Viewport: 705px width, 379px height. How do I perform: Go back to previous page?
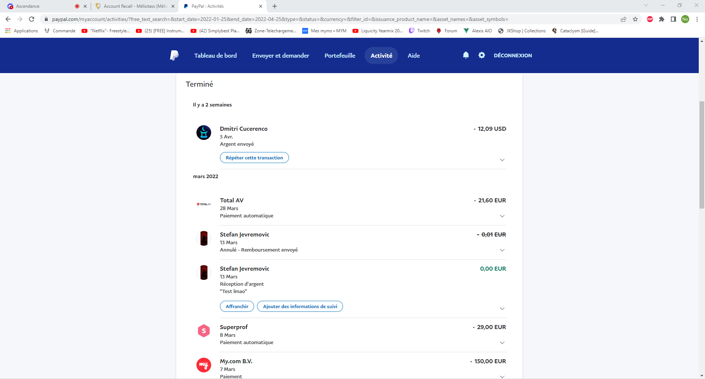8,19
